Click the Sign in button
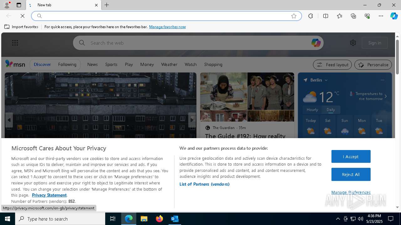 coord(375,43)
